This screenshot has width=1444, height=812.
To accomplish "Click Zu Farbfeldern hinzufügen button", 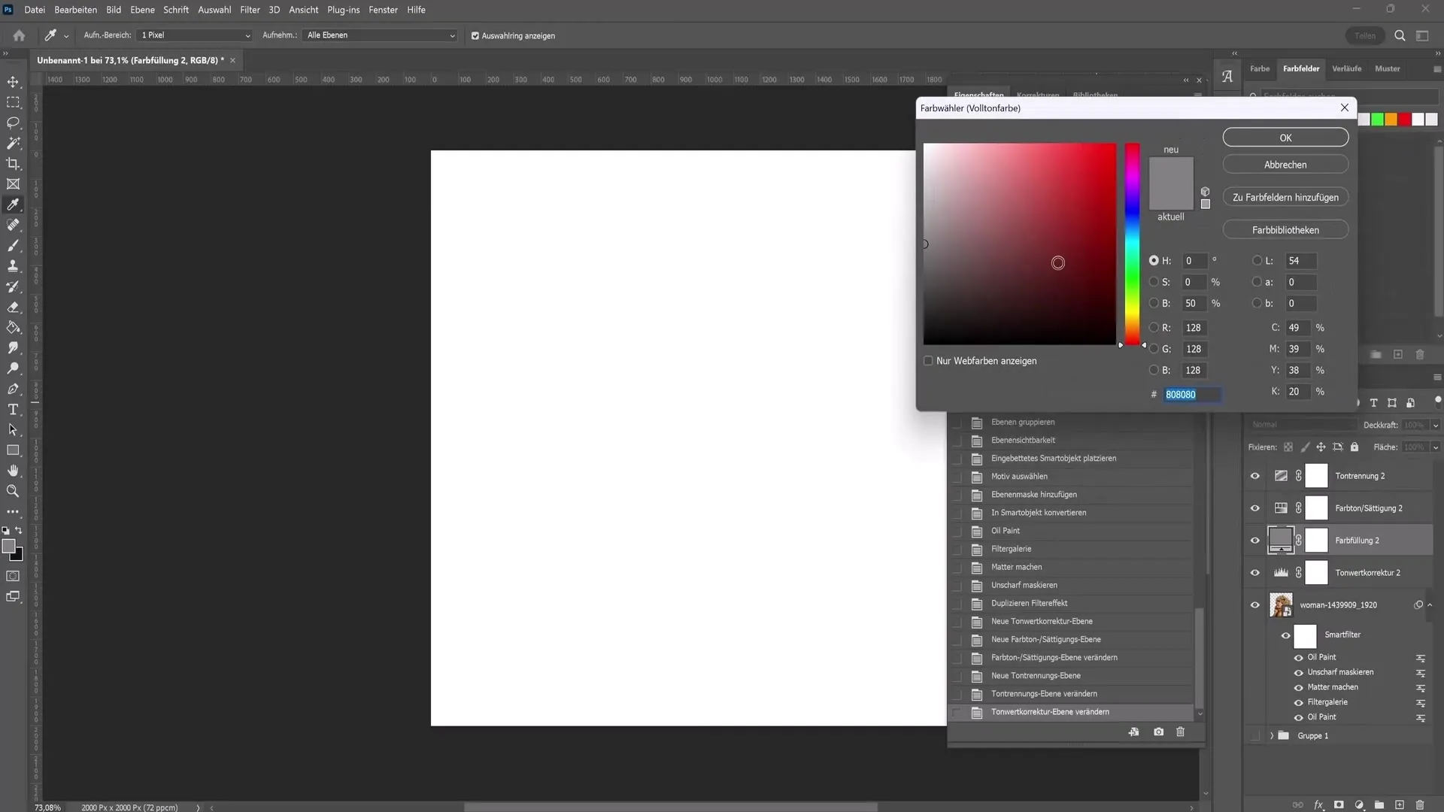I will (x=1285, y=197).
